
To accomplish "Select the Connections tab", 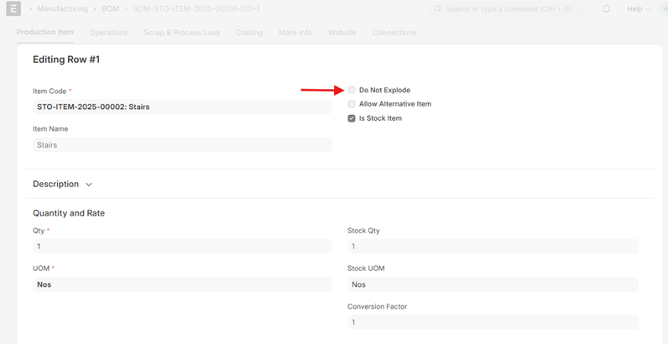I will point(394,33).
